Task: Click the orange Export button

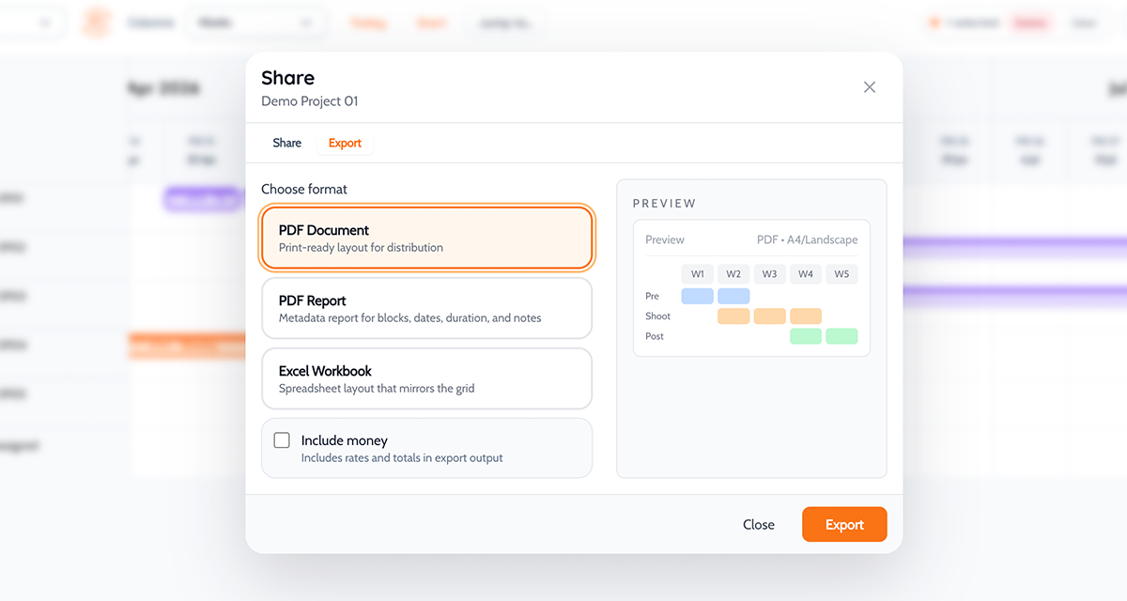Action: pos(843,525)
